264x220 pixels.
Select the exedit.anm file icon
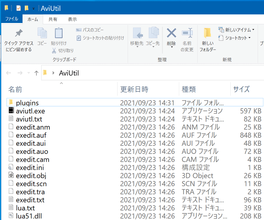tap(11, 126)
